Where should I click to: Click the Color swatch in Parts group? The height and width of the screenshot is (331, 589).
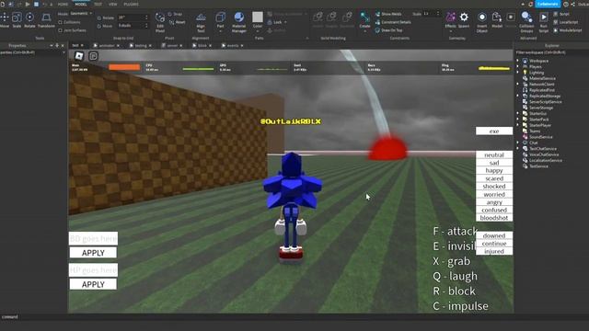tap(258, 17)
